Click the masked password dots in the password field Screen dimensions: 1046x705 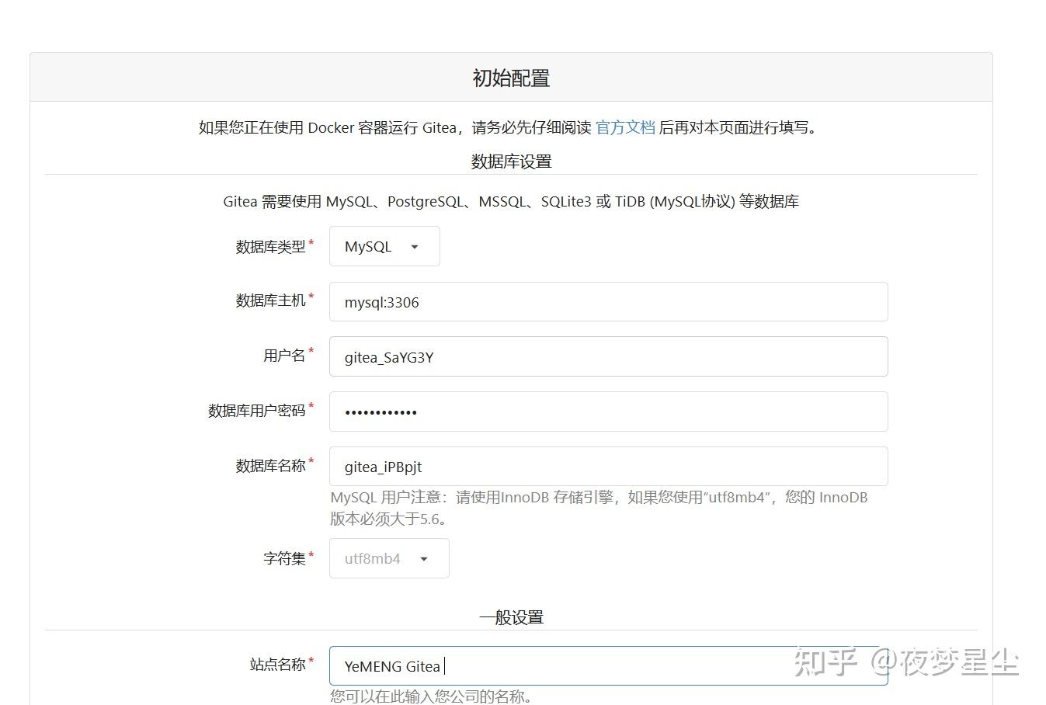point(381,412)
